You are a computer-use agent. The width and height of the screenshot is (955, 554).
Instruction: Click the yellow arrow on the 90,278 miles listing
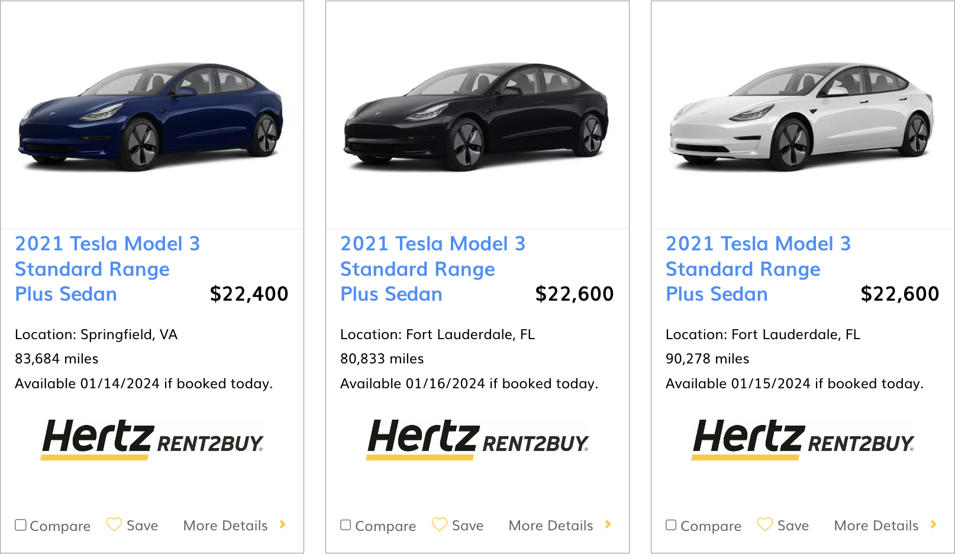[x=934, y=524]
